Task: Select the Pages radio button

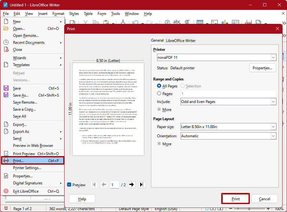Action: coord(159,93)
